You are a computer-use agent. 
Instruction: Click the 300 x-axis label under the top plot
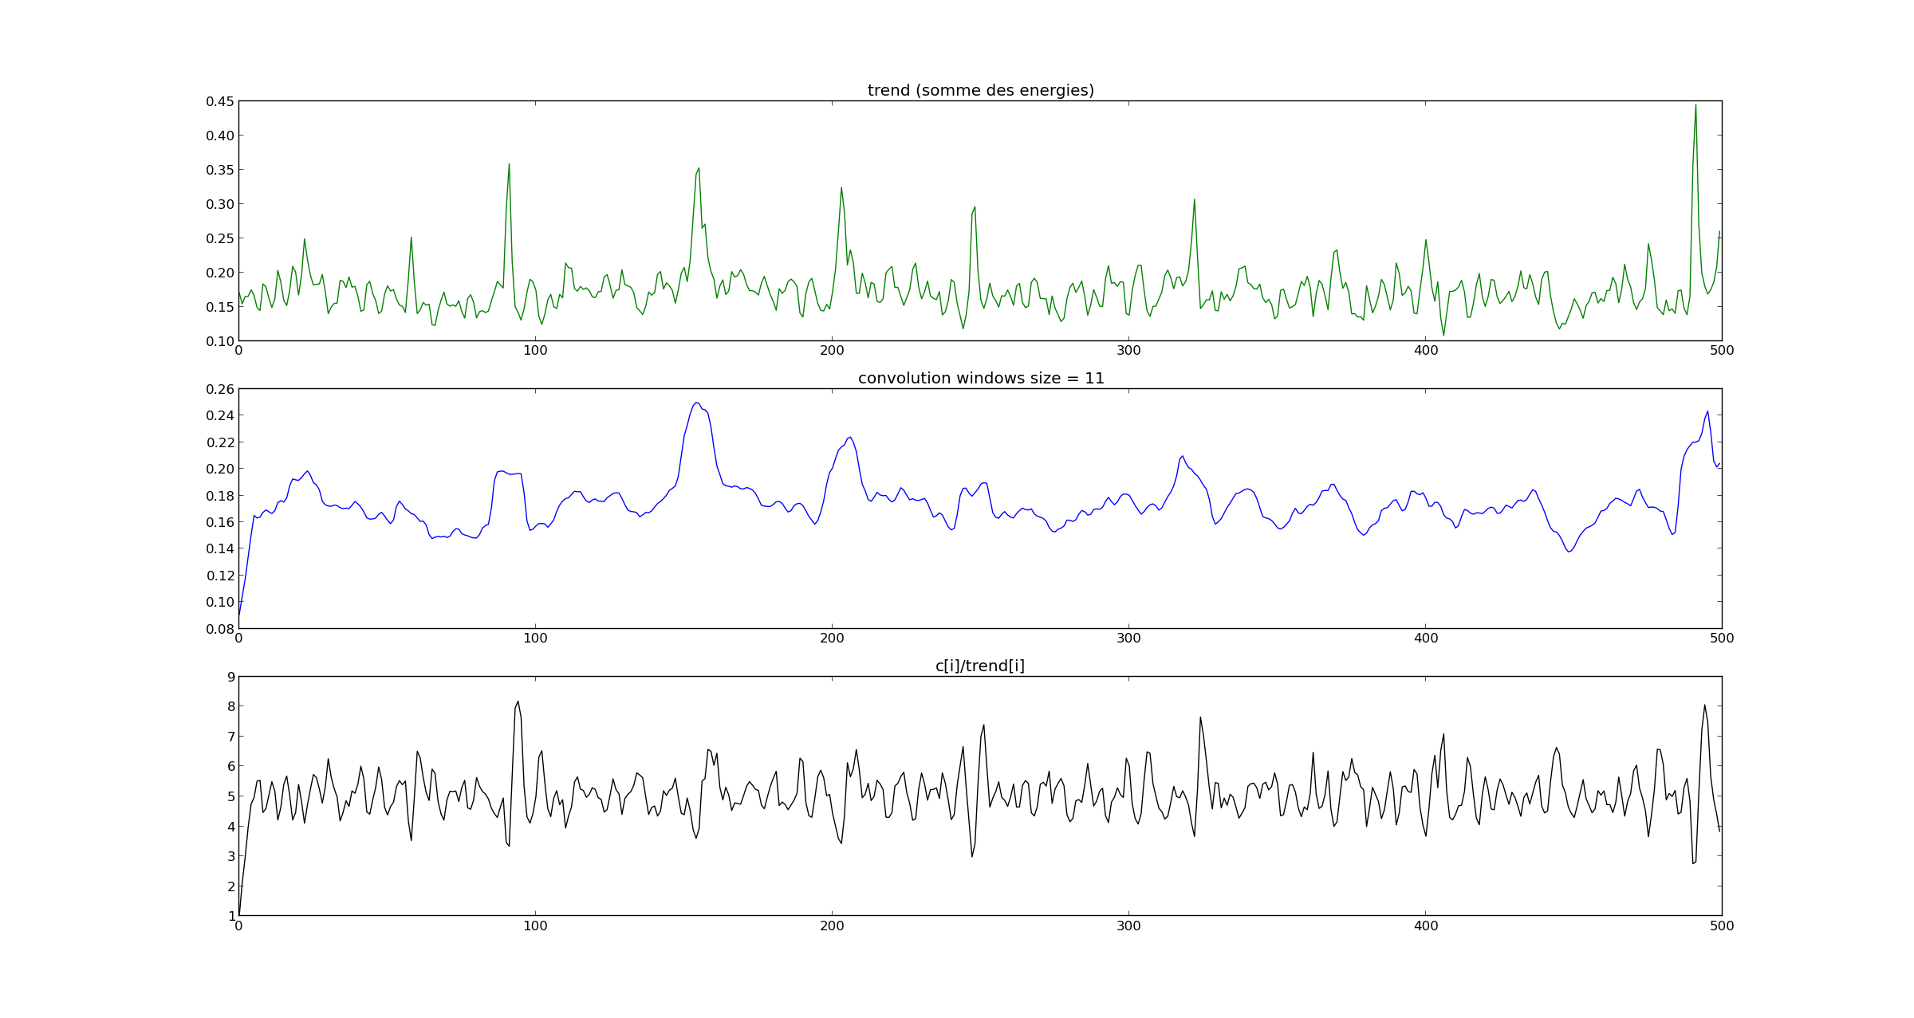pyautogui.click(x=1128, y=351)
